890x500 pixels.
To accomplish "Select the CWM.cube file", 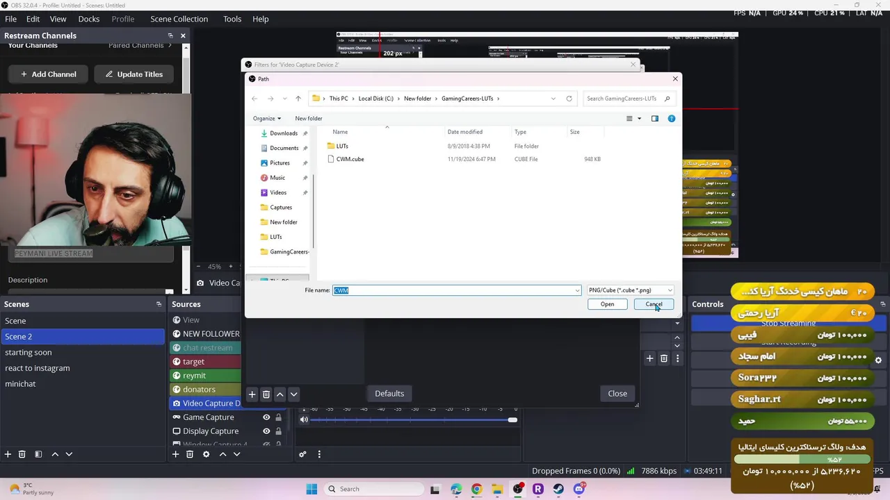I will click(x=350, y=159).
